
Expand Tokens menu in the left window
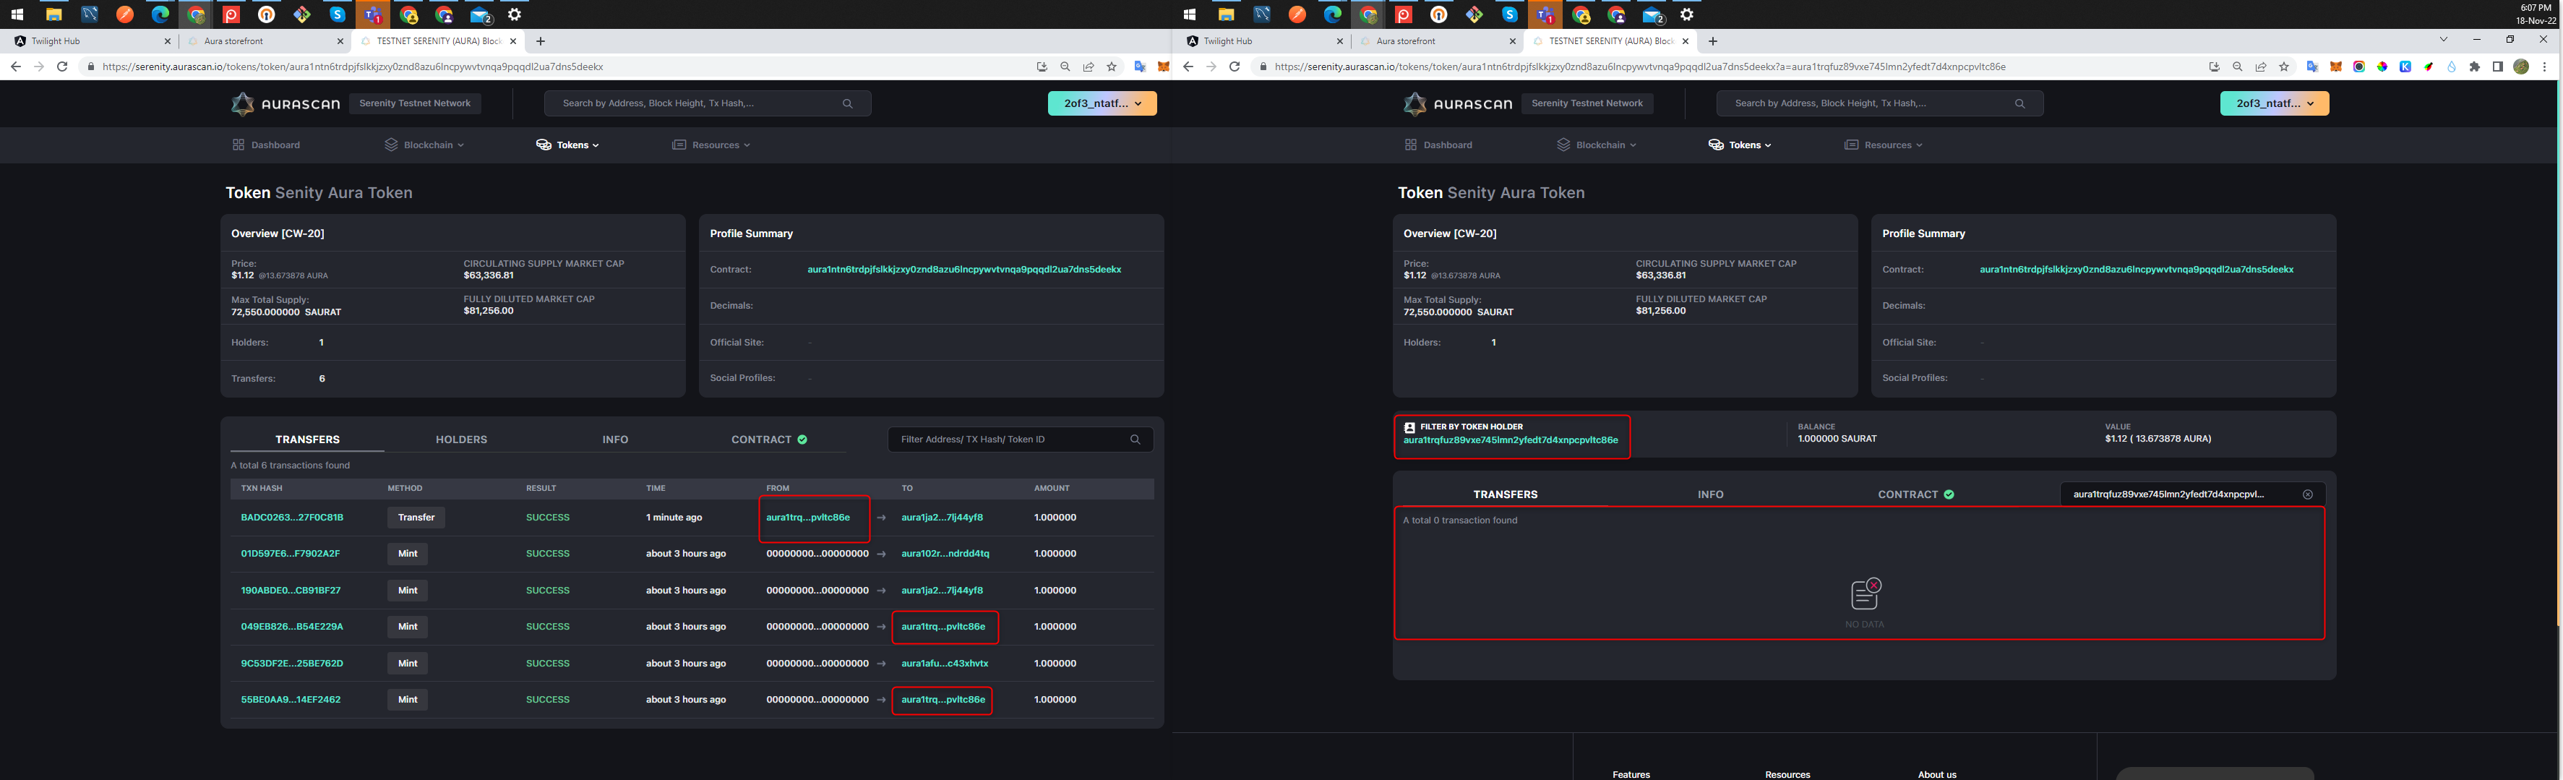click(x=568, y=145)
